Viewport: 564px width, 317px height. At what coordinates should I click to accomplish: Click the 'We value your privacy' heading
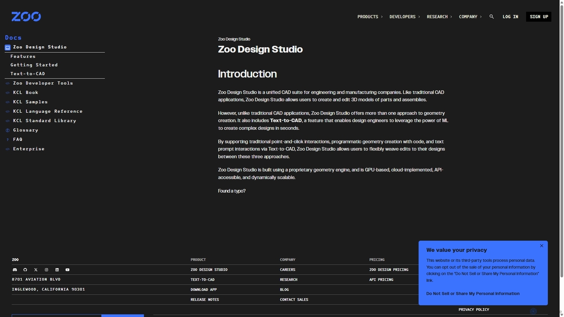[456, 250]
